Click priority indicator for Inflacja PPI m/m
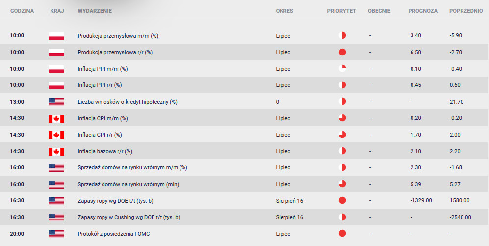489x246 pixels. pos(342,68)
